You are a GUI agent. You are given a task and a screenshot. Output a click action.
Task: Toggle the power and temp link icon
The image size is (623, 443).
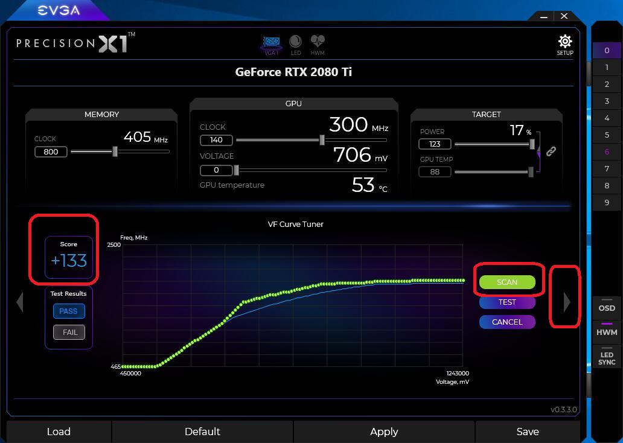(x=551, y=151)
